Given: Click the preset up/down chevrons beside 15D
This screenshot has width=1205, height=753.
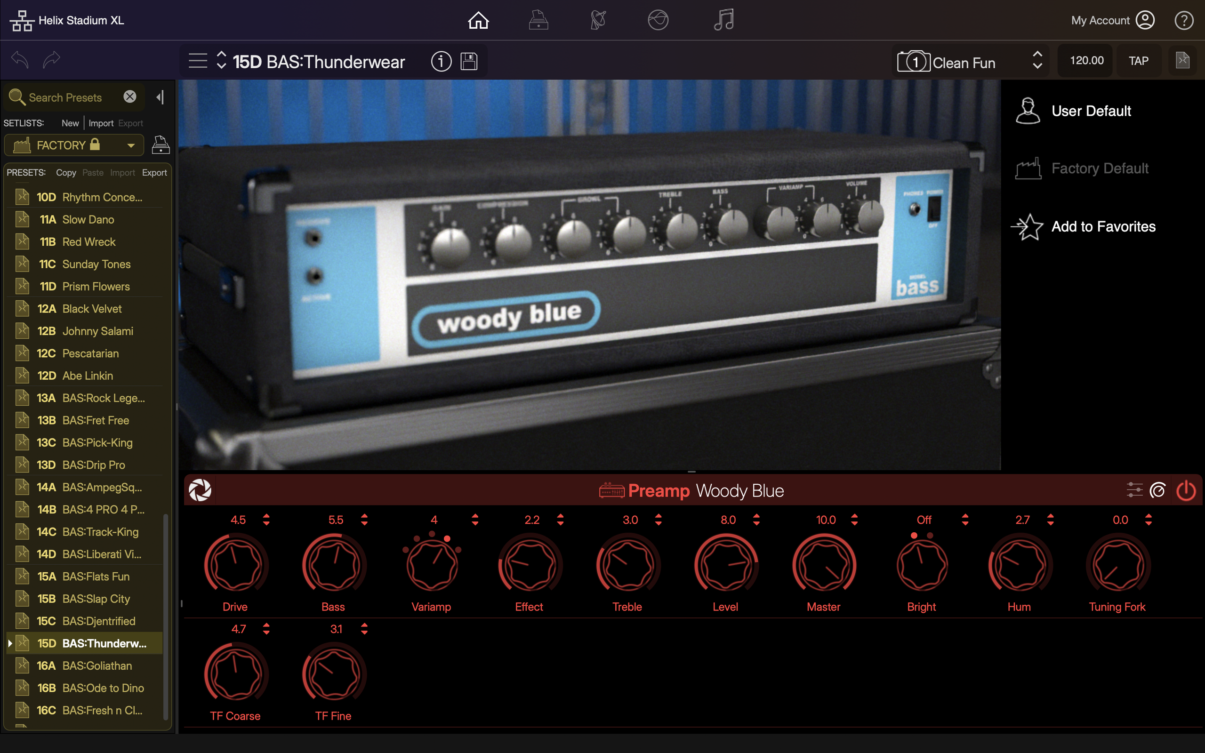Looking at the screenshot, I should [x=221, y=60].
